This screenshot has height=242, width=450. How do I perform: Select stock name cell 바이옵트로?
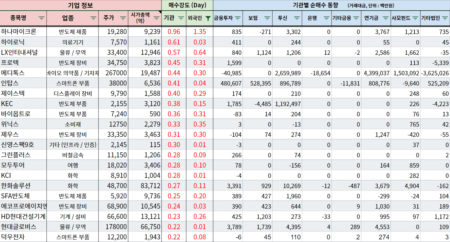coord(23,114)
